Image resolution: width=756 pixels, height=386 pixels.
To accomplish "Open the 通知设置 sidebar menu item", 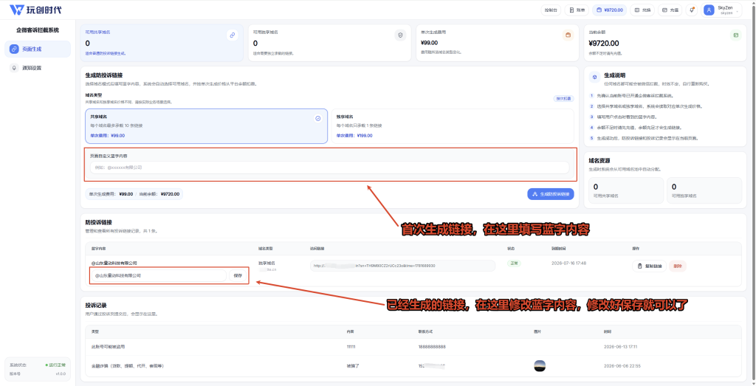I will [x=38, y=68].
